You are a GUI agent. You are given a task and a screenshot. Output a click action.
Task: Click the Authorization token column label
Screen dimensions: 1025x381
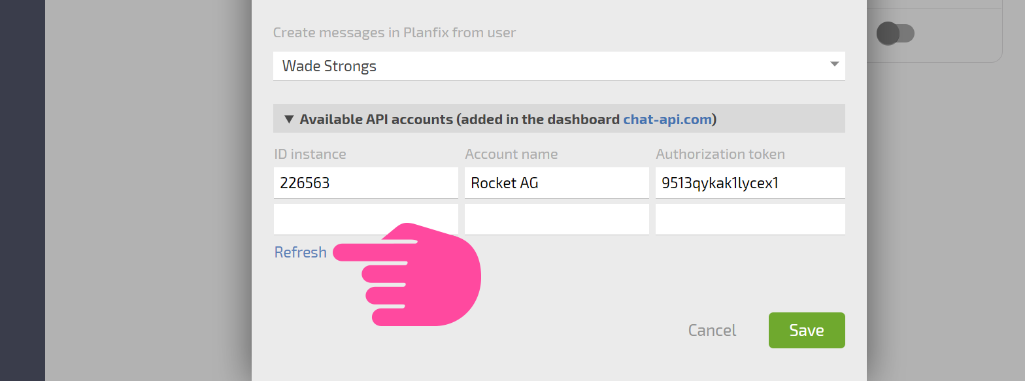point(720,154)
